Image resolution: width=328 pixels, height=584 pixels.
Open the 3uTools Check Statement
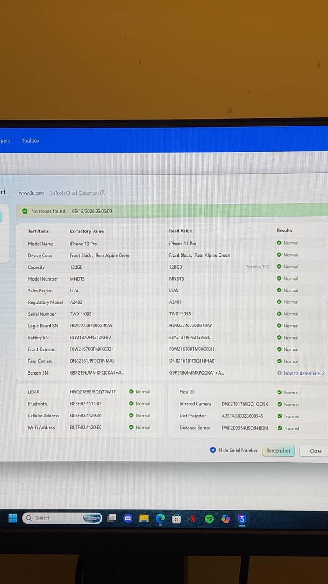click(x=74, y=193)
